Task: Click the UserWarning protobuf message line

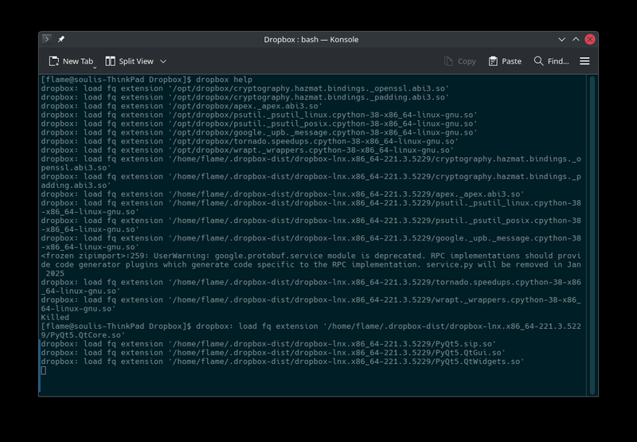Action: [x=311, y=256]
